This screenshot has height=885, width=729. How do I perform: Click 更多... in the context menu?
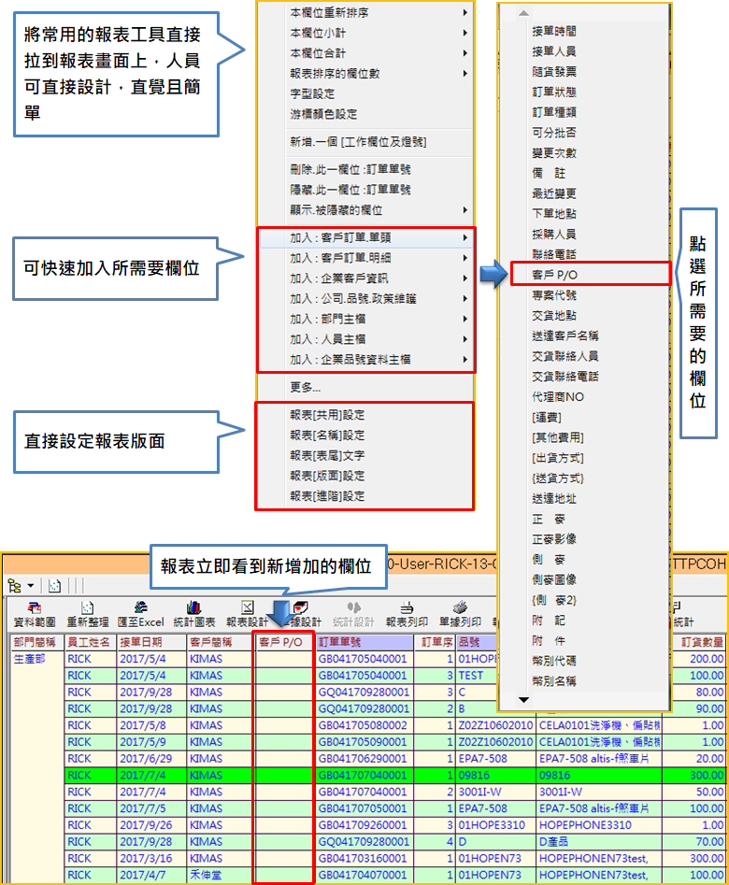306,387
